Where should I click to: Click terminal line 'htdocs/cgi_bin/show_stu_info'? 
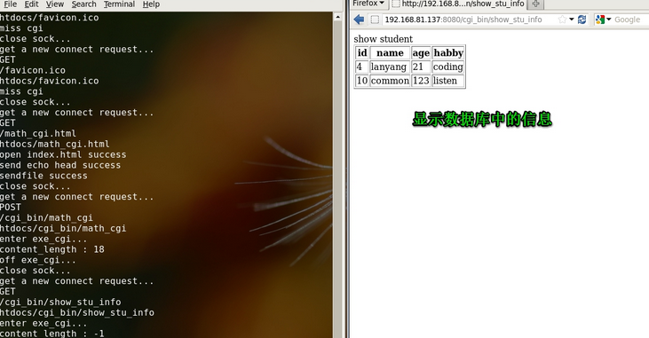tap(77, 313)
